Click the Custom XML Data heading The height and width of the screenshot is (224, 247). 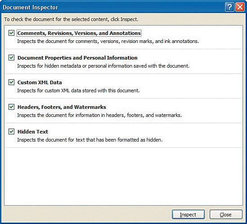(40, 82)
